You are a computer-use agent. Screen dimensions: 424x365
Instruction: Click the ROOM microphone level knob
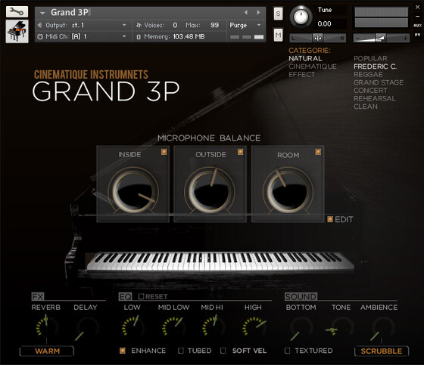[x=288, y=191]
